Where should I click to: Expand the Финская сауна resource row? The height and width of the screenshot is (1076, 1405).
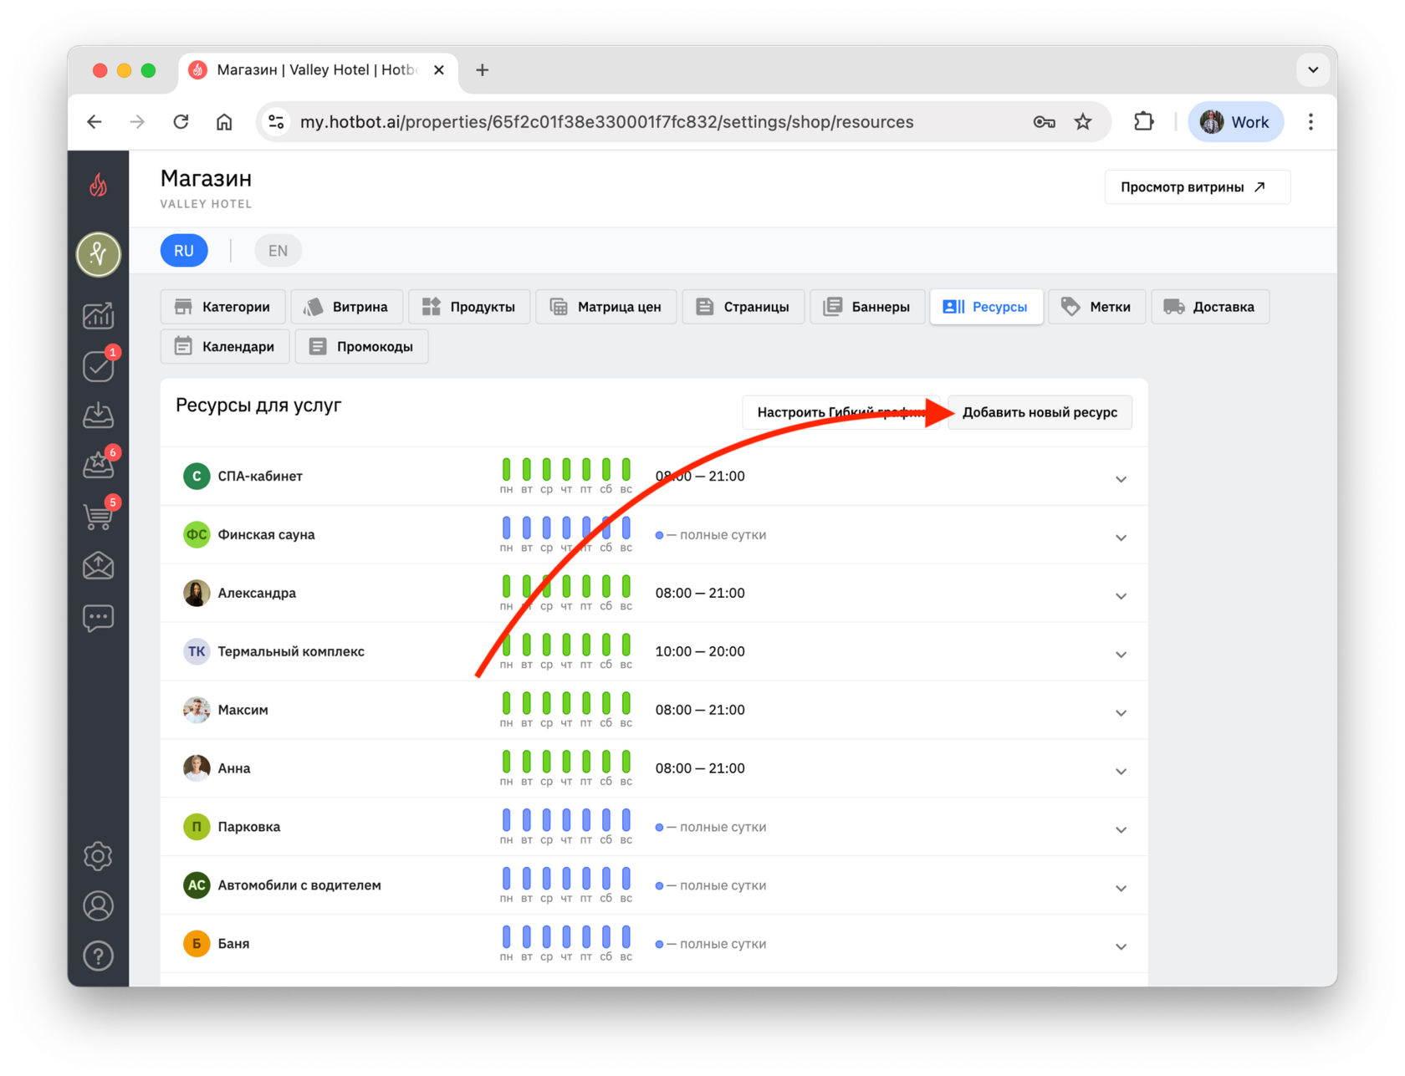1121,538
